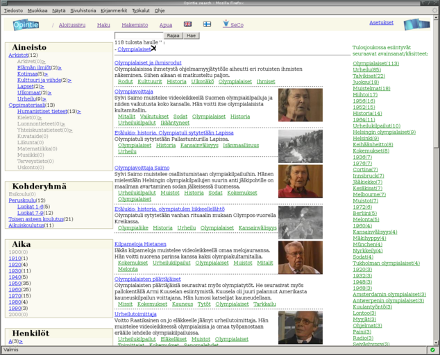Filter by Toisen asteen koulutus
This screenshot has height=355, width=440.
36,219
